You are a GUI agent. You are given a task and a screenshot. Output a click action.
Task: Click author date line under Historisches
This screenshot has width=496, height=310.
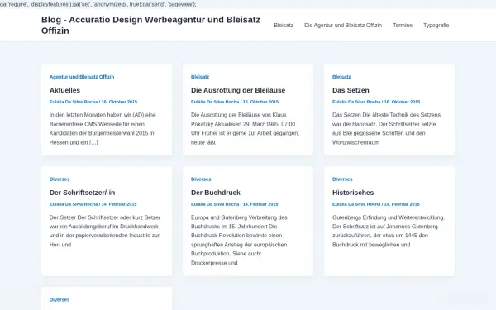click(x=376, y=204)
